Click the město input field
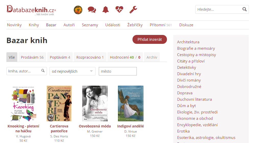Screen dimensions: 255x143 (118, 71)
